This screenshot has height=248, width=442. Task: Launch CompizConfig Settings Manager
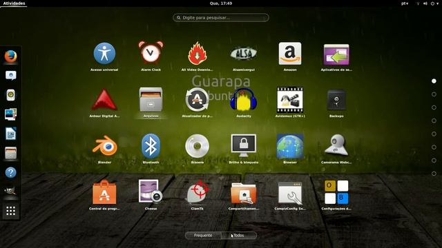coord(290,193)
